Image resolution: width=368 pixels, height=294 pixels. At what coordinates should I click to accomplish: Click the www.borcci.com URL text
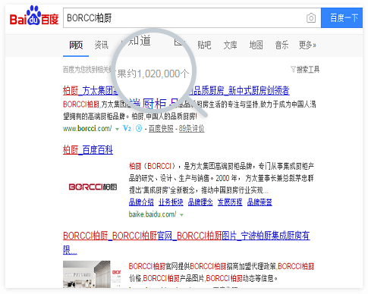87,129
